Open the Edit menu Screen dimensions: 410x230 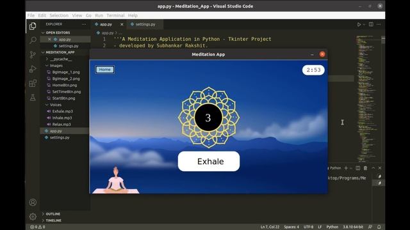tap(42, 15)
